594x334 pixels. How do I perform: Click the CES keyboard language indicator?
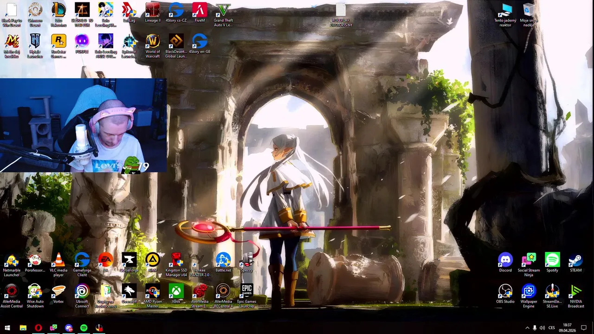pos(552,328)
